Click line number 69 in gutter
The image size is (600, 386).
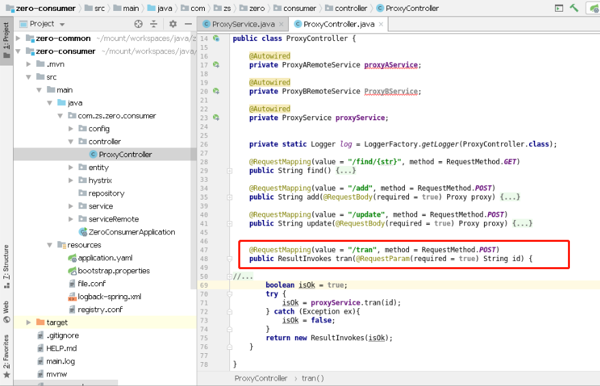[x=204, y=286]
